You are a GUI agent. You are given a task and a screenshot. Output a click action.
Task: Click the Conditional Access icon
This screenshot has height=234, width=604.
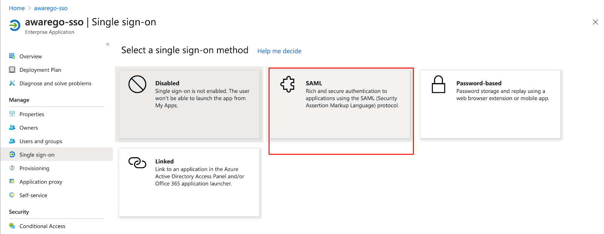12,226
